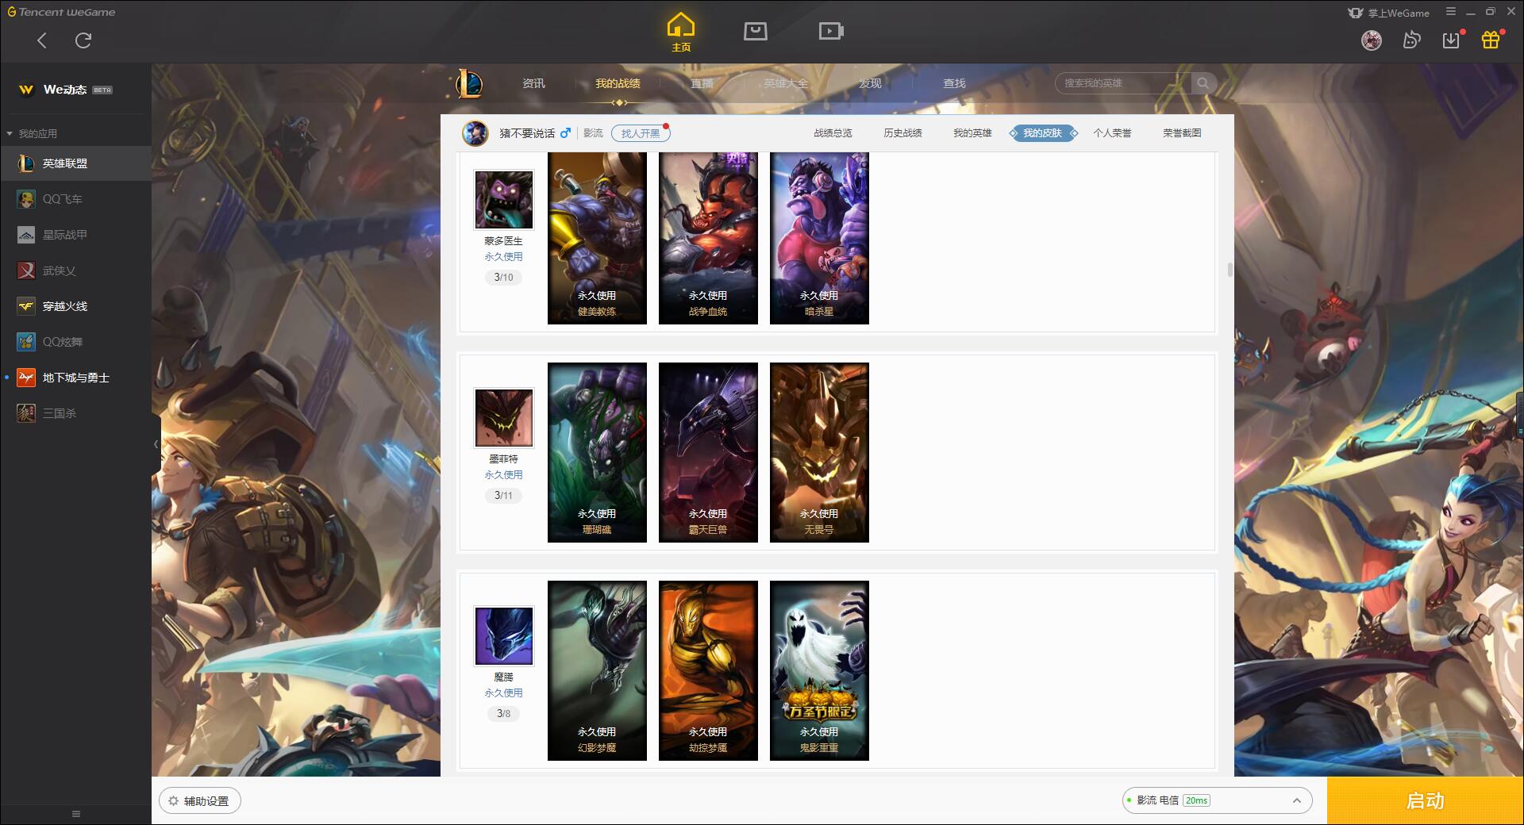Click 3/10 skin count badge
Image resolution: width=1524 pixels, height=825 pixels.
(x=503, y=277)
